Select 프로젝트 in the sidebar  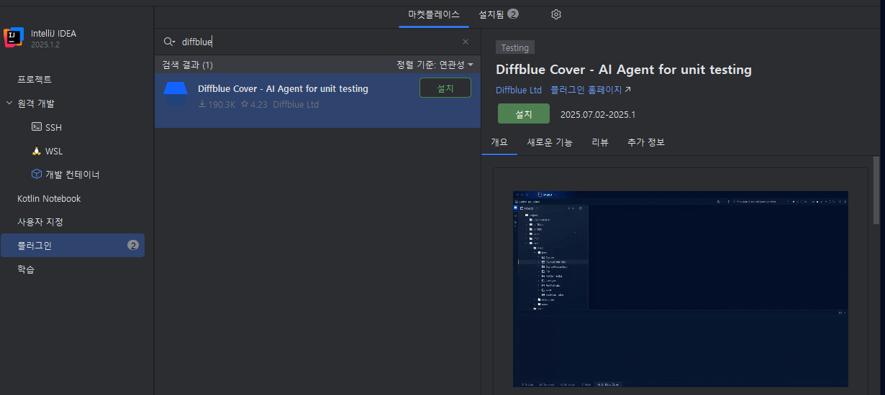35,79
